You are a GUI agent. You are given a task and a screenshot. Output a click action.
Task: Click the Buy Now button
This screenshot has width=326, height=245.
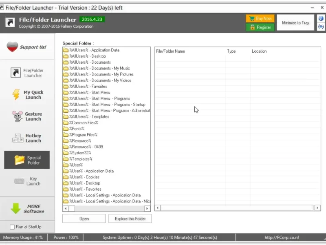[260, 18]
